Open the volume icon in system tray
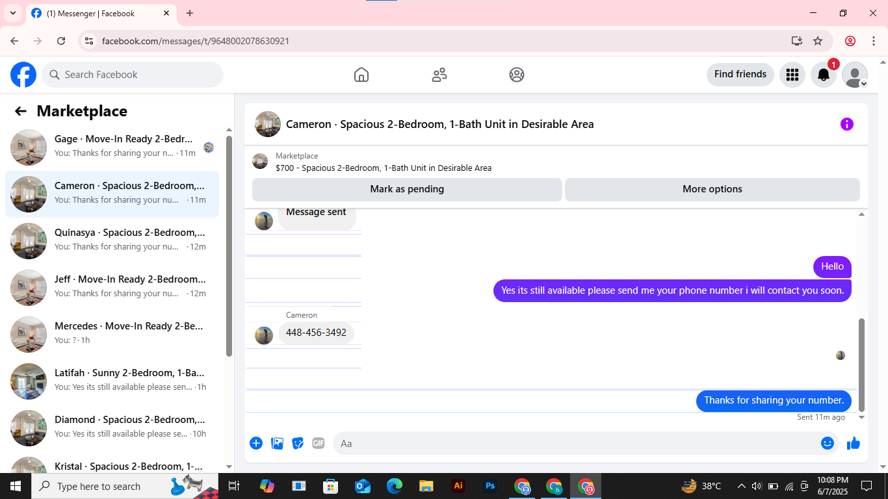 pyautogui.click(x=757, y=486)
